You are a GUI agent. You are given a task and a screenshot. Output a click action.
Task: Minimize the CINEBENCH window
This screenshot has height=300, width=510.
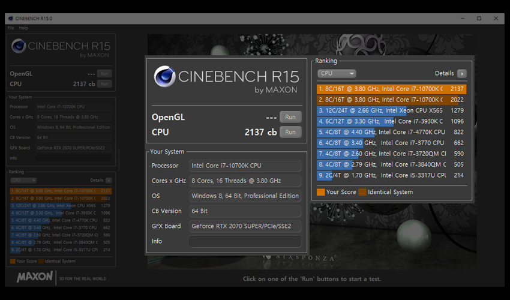pos(462,19)
